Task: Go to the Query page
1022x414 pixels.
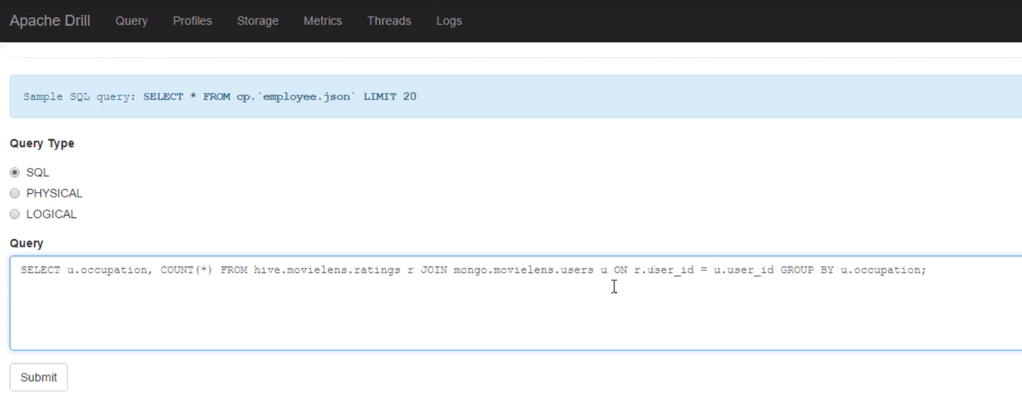Action: point(131,21)
